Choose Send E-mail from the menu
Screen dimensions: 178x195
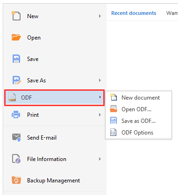click(55, 137)
